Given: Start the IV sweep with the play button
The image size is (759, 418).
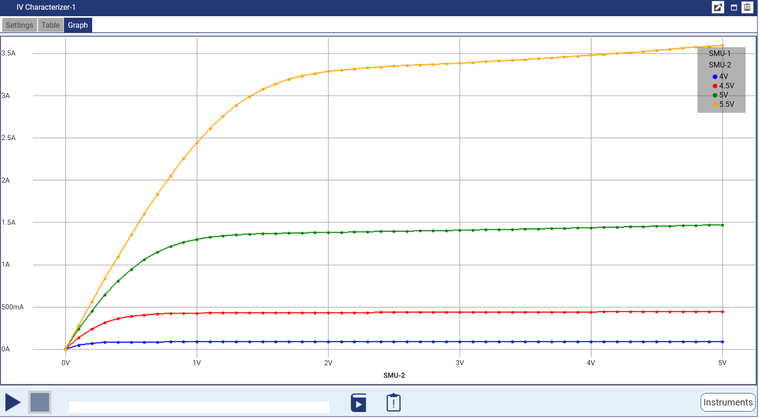Looking at the screenshot, I should click(13, 402).
